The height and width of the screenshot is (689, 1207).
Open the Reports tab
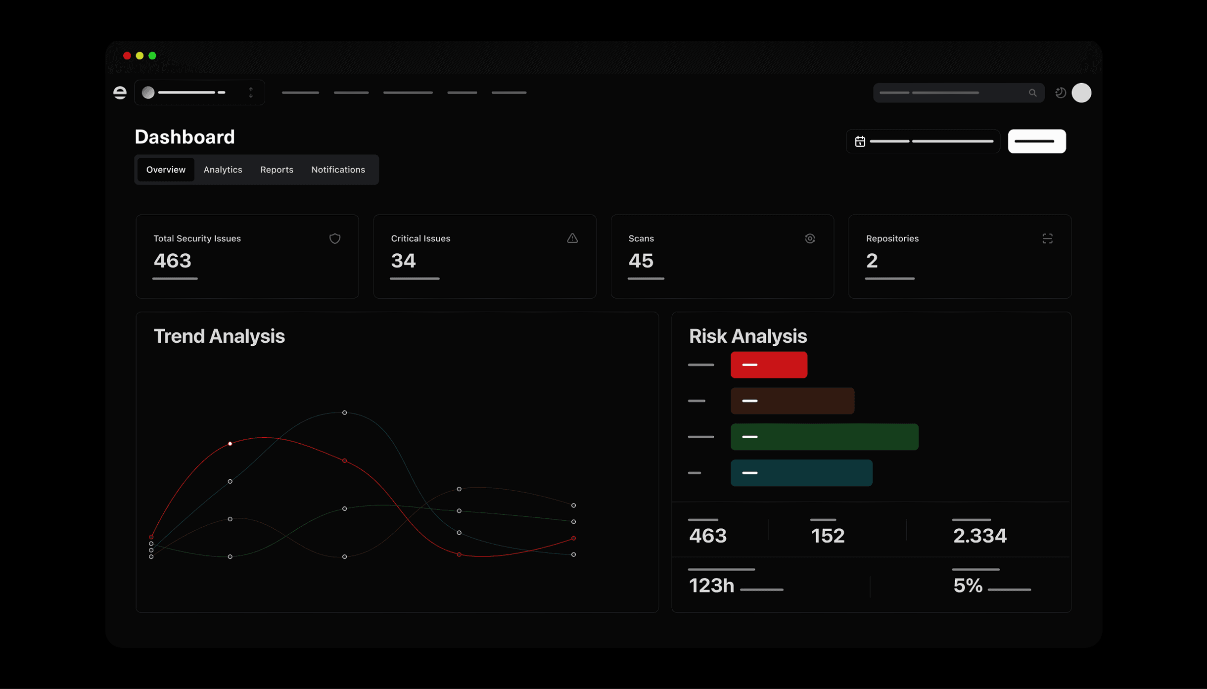click(277, 170)
